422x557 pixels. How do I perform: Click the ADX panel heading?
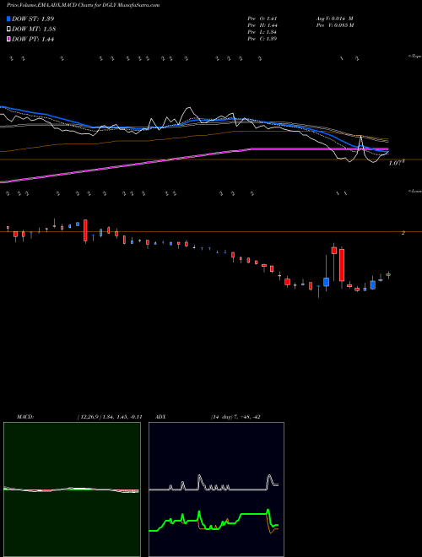click(x=160, y=417)
